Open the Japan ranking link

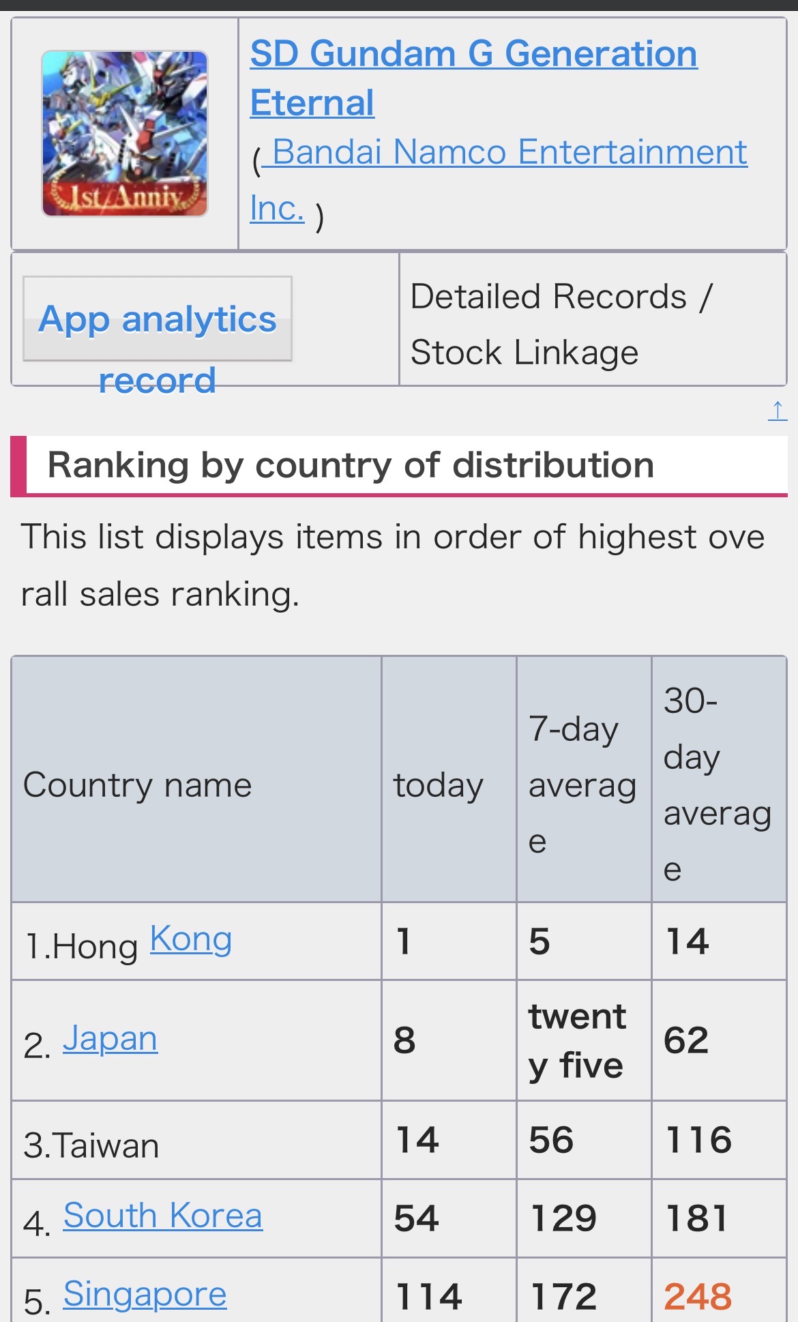[x=110, y=1039]
